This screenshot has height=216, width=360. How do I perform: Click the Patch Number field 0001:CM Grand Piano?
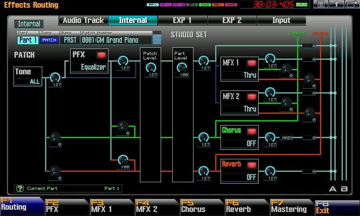click(116, 40)
